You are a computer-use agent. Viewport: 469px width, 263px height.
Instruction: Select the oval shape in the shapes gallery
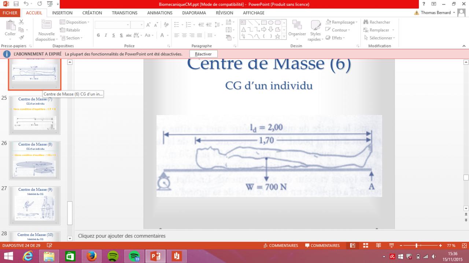pos(271,22)
